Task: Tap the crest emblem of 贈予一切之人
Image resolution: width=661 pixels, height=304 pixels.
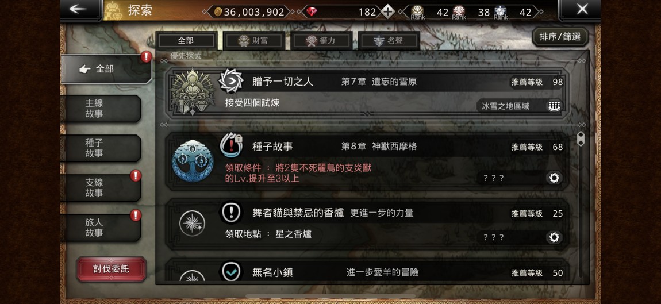Action: (192, 92)
